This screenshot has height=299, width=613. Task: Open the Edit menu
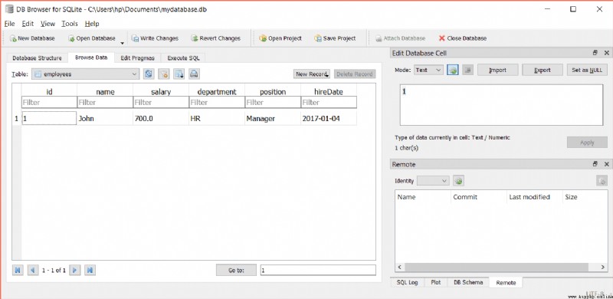pyautogui.click(x=28, y=24)
